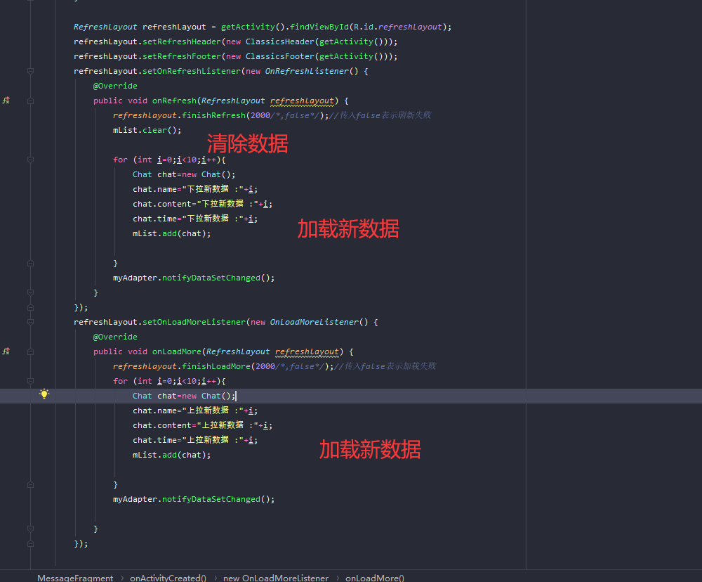
Task: Open MessageFragment in the breadcrumb bar
Action: coord(75,578)
